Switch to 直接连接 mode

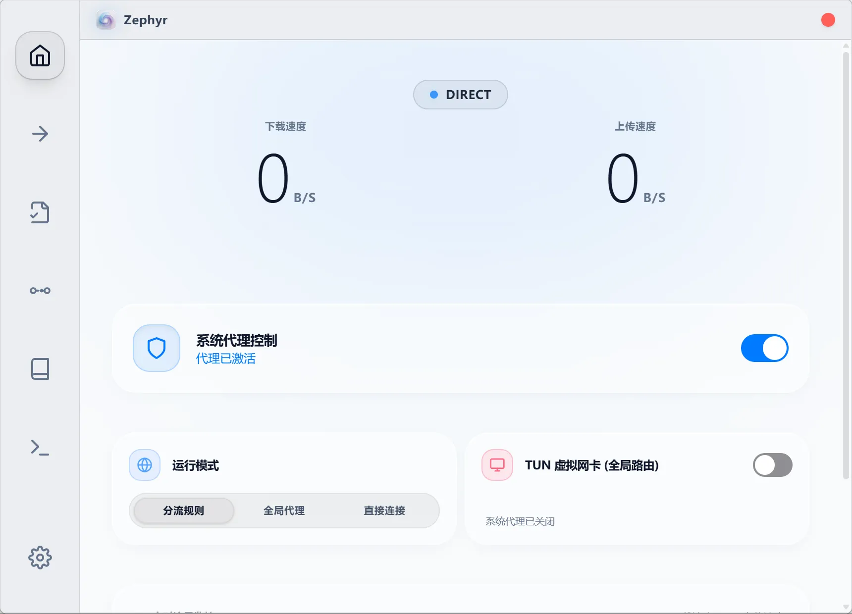tap(384, 511)
